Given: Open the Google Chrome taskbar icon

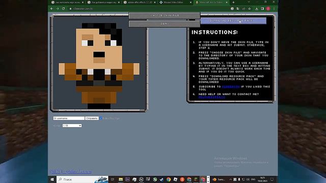Looking at the screenshot, I should pos(169,179).
